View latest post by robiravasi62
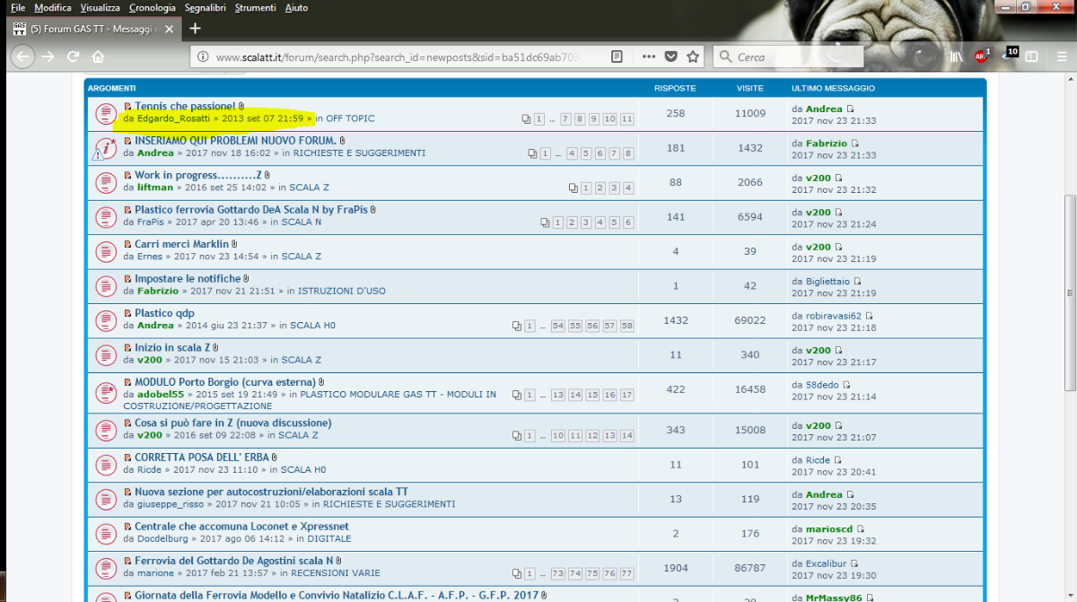 869,316
